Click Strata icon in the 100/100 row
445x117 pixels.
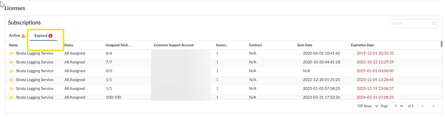coord(12,98)
